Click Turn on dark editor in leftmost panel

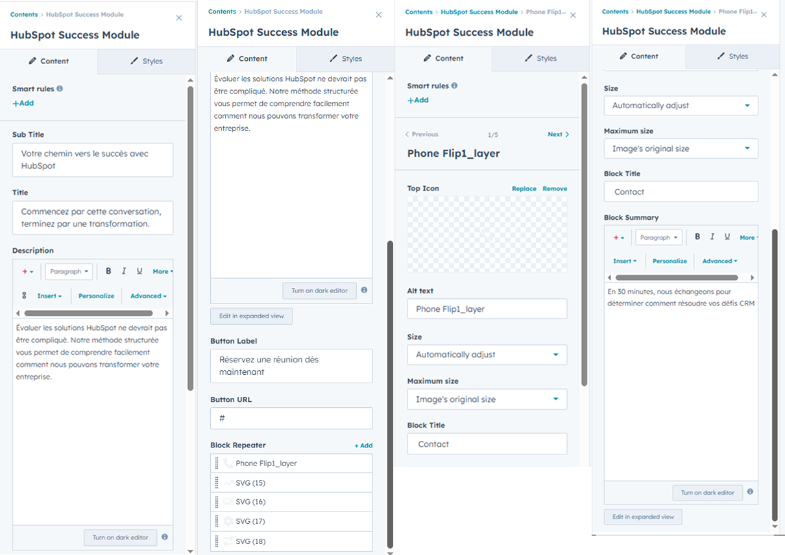coord(121,537)
